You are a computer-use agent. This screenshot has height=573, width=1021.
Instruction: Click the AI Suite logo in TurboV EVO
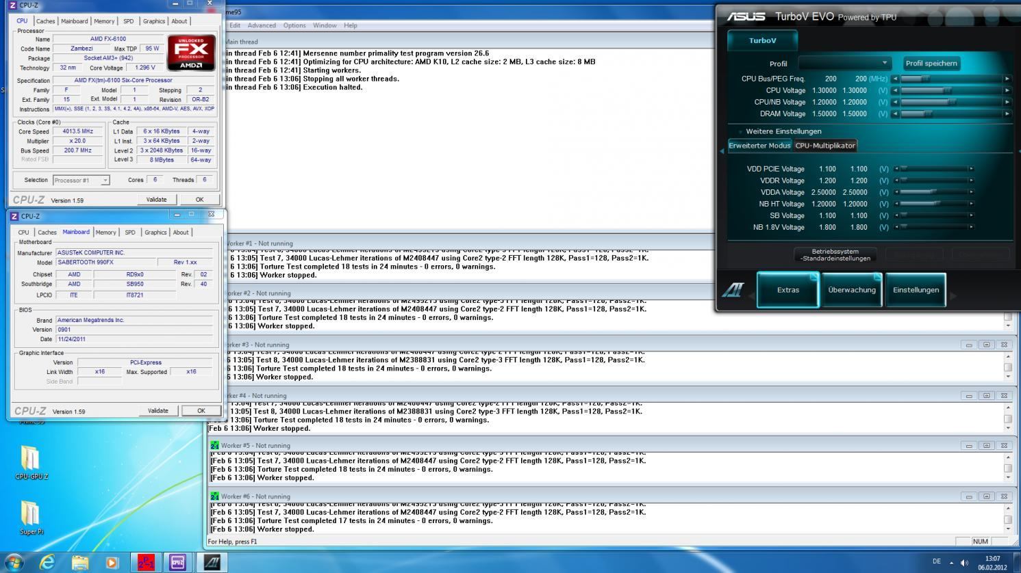733,290
